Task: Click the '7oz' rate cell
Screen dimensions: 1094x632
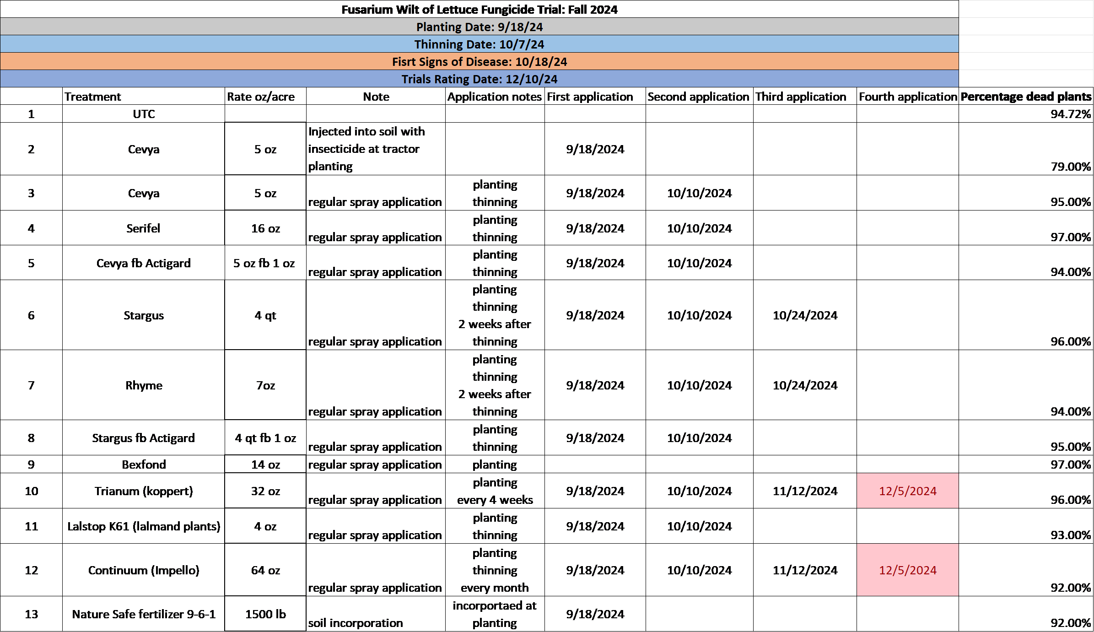Action: [265, 385]
